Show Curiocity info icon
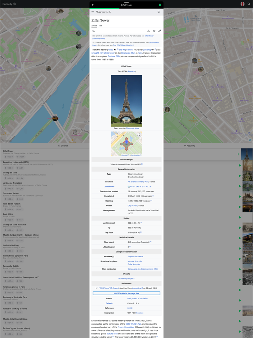This screenshot has width=253, height=338. pyautogui.click(x=15, y=4)
